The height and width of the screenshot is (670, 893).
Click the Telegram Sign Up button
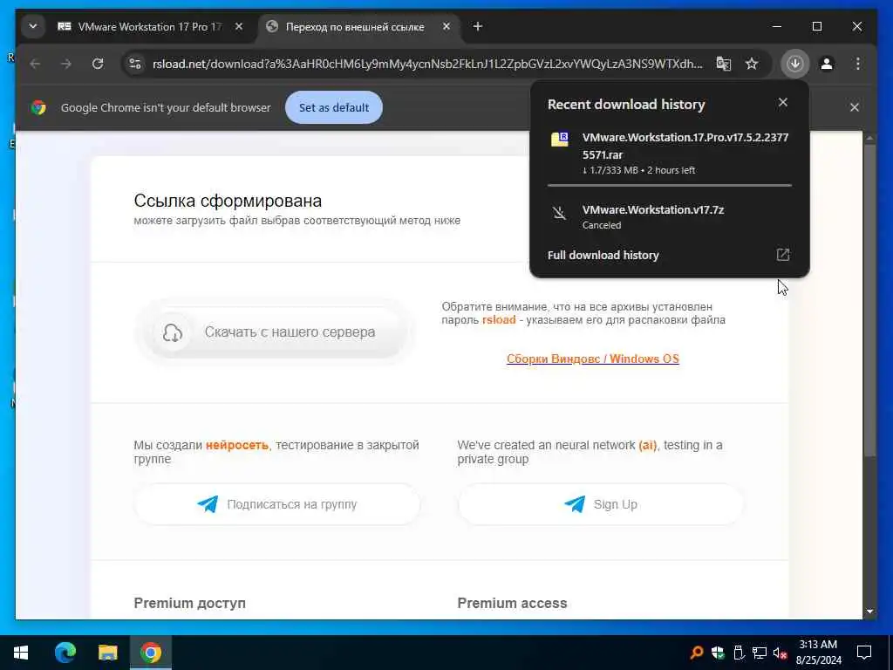tap(601, 504)
